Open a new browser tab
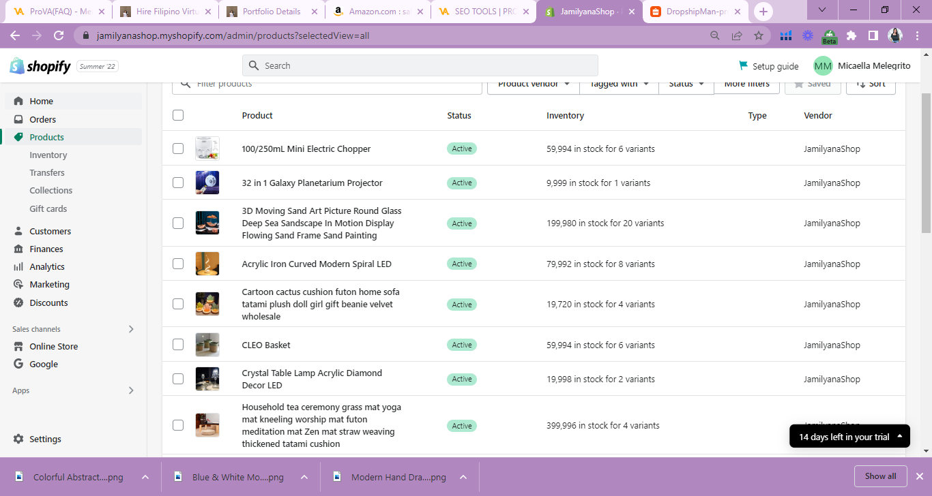The height and width of the screenshot is (496, 932). coord(763,11)
